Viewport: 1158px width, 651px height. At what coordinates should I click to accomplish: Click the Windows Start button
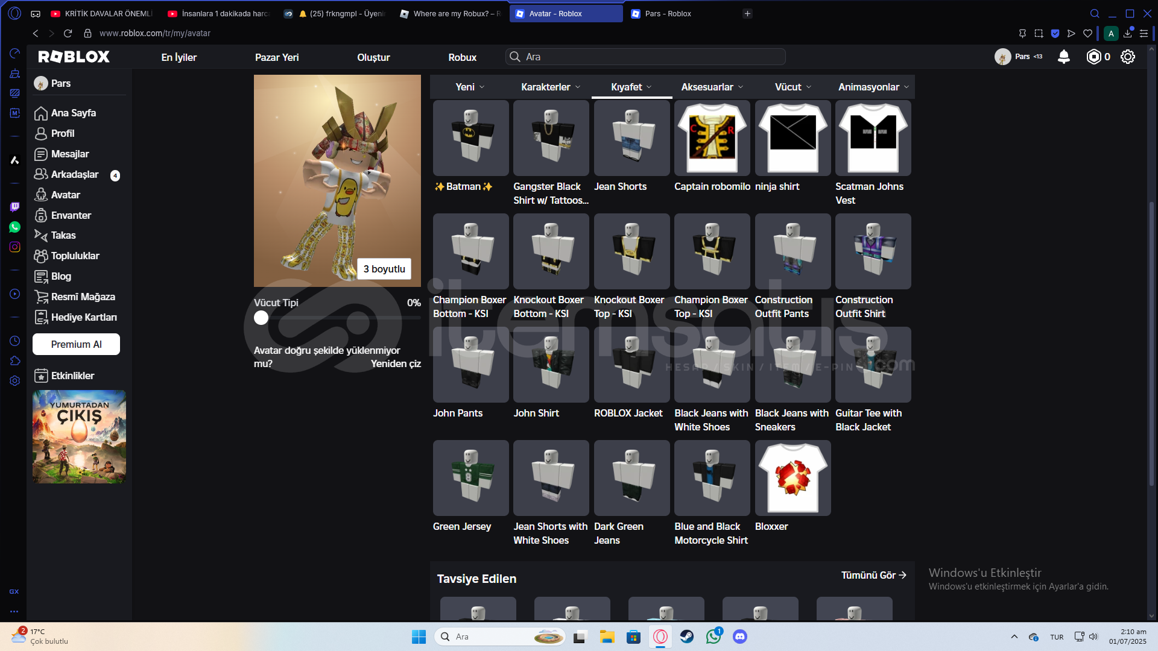pyautogui.click(x=419, y=637)
